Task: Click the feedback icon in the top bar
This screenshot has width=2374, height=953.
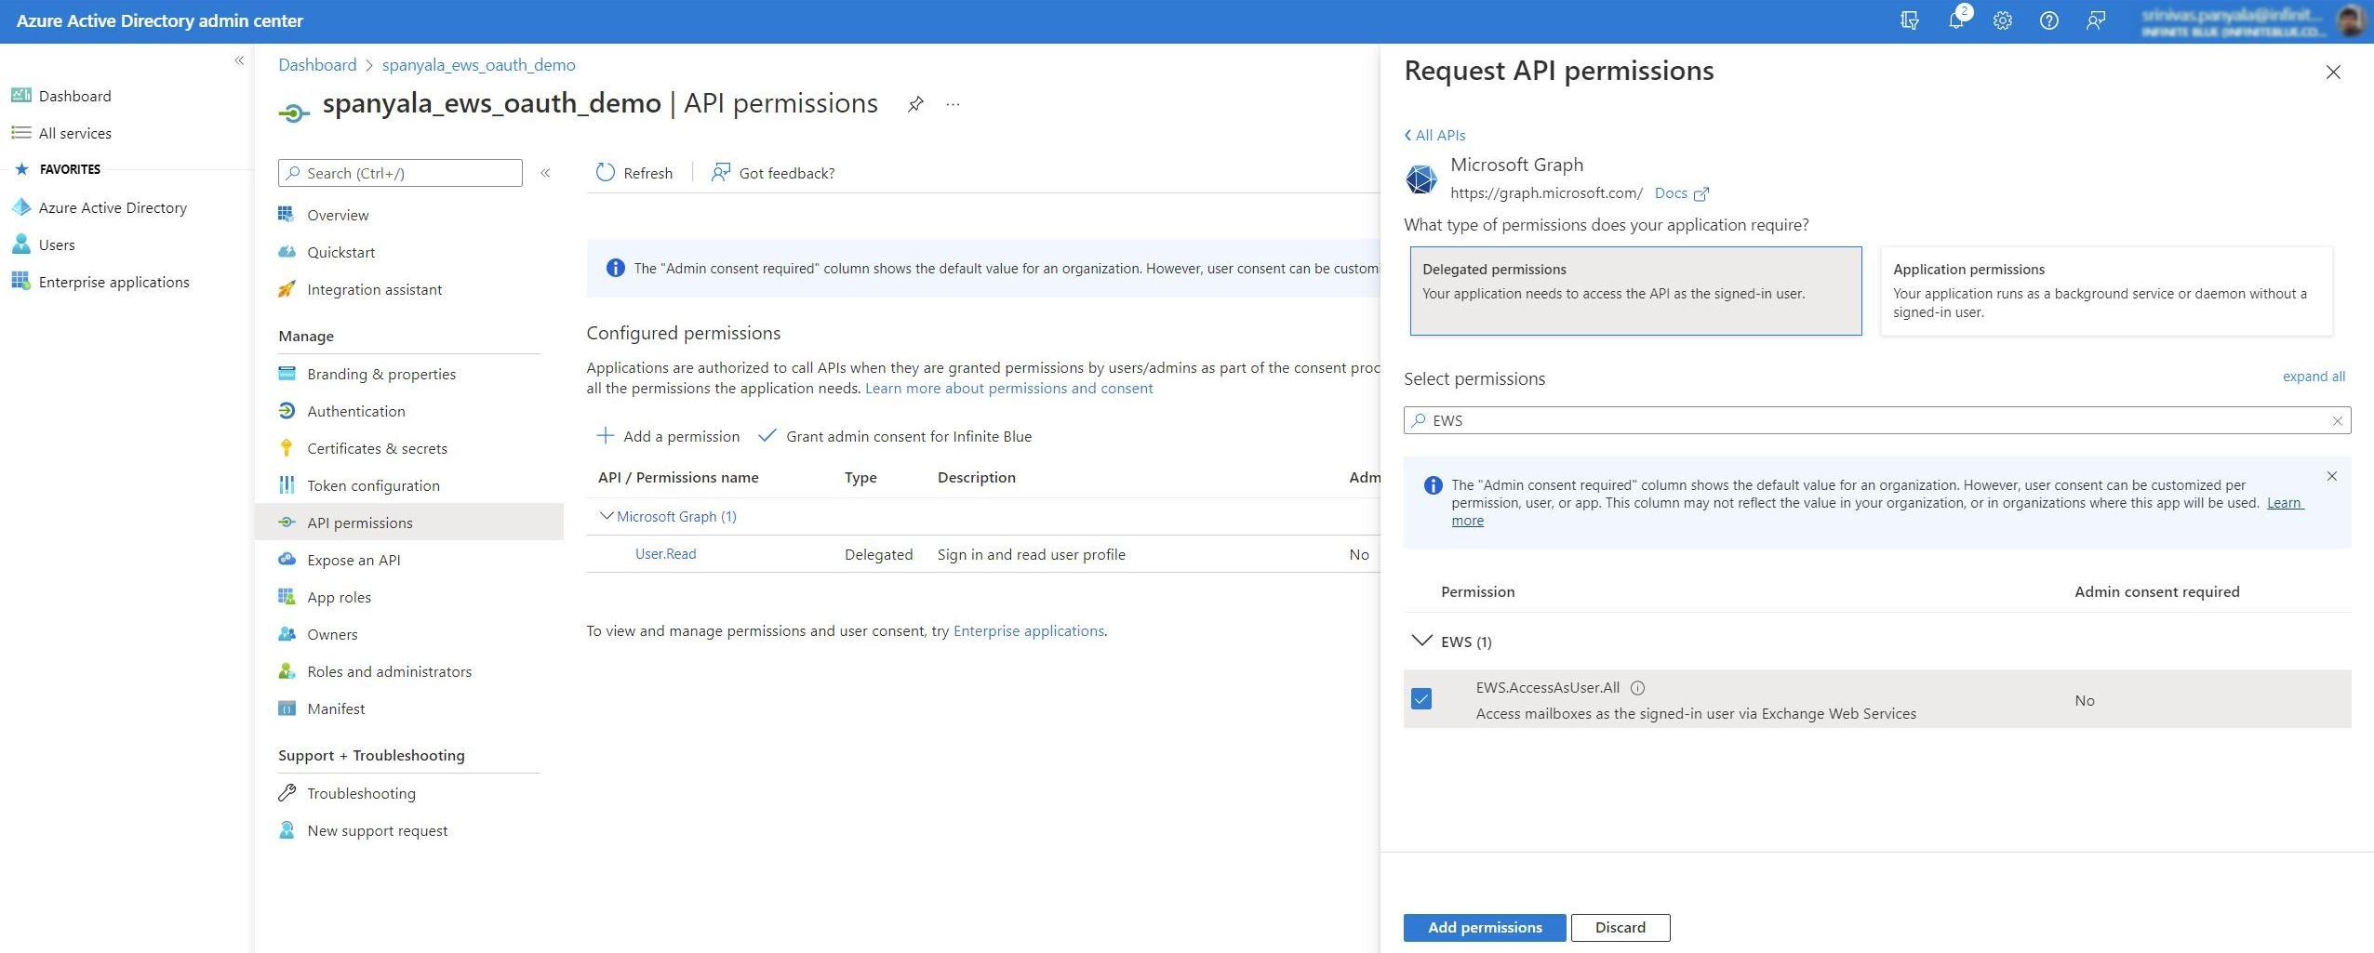Action: click(2096, 20)
